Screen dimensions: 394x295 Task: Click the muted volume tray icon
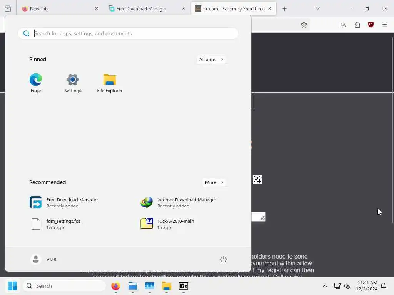coord(347,286)
